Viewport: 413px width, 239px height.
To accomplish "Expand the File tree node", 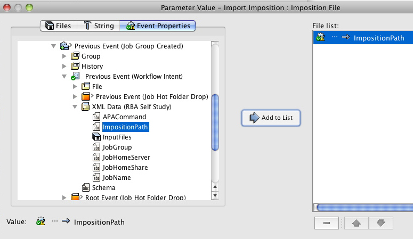I will [x=75, y=86].
